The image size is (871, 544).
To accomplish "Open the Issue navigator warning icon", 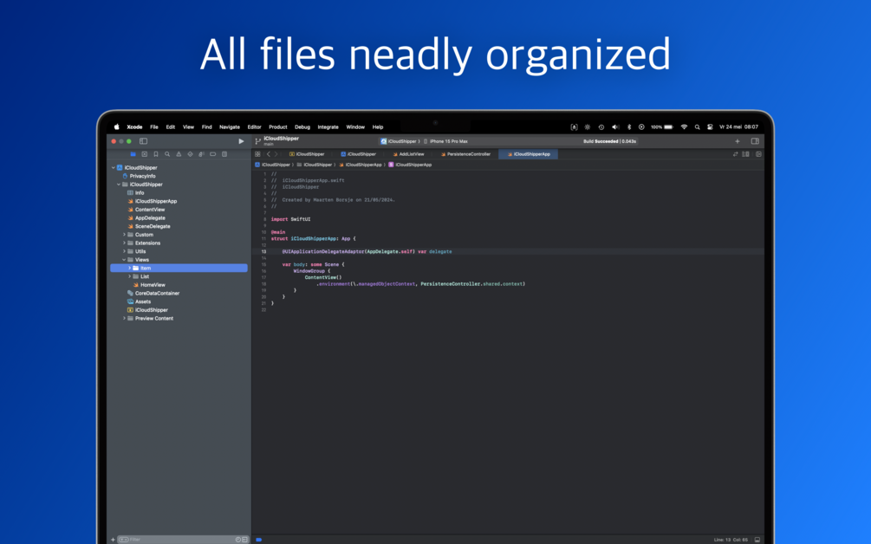I will tap(179, 154).
